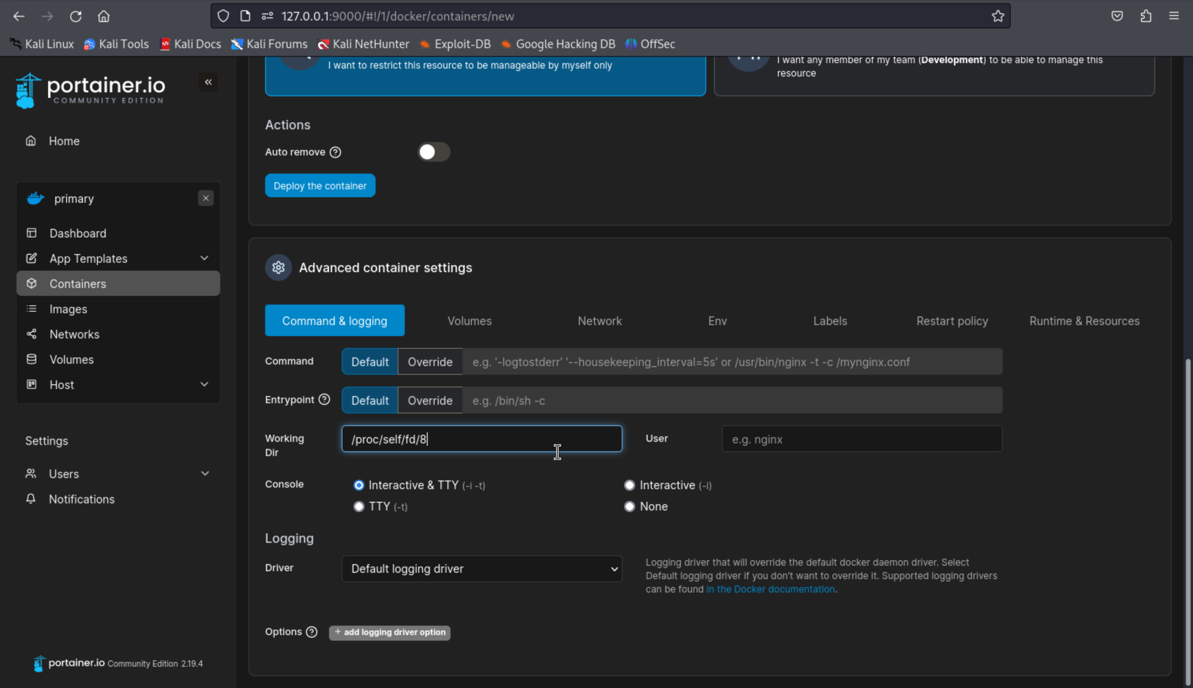Expand the Users settings menu

click(205, 473)
